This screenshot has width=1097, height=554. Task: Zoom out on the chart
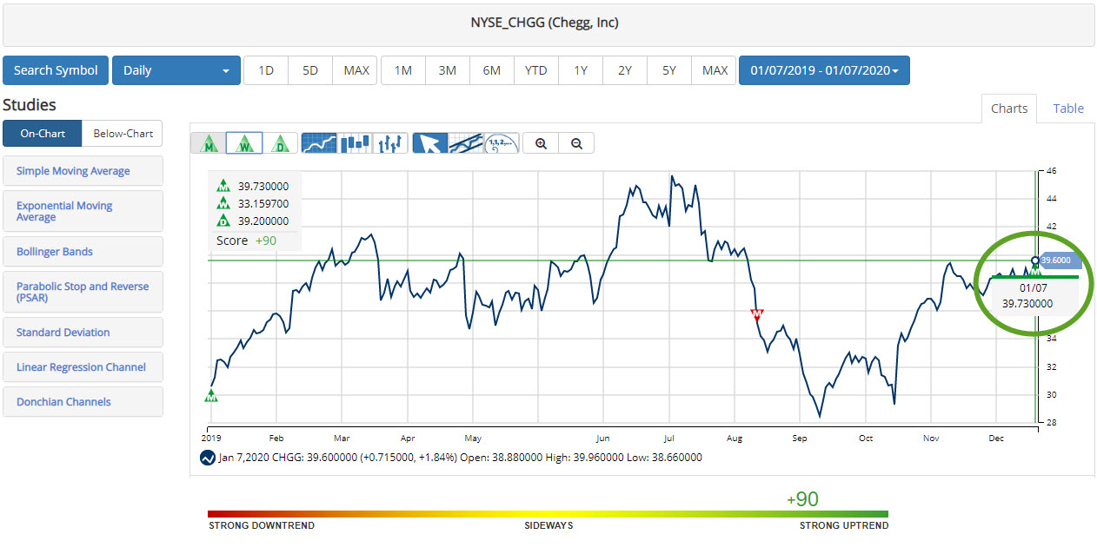(576, 143)
